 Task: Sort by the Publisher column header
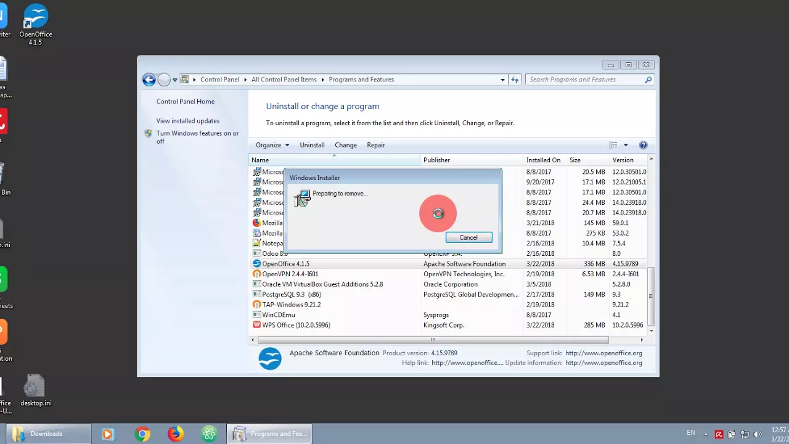472,160
